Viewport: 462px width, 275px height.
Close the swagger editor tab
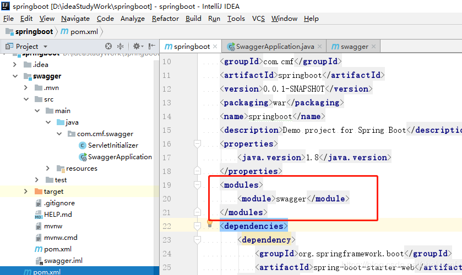(373, 47)
